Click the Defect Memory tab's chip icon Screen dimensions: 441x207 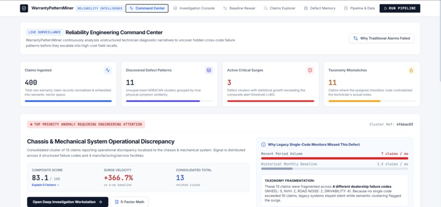(x=306, y=8)
